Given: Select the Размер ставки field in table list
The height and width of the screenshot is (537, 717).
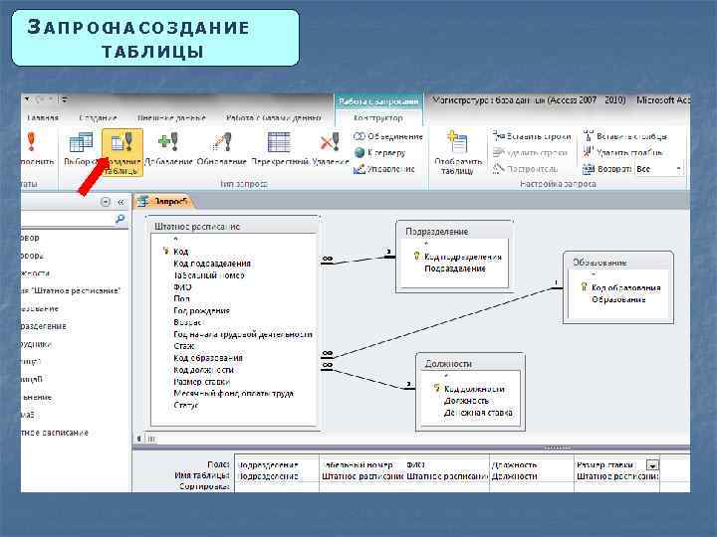Looking at the screenshot, I should [x=201, y=382].
